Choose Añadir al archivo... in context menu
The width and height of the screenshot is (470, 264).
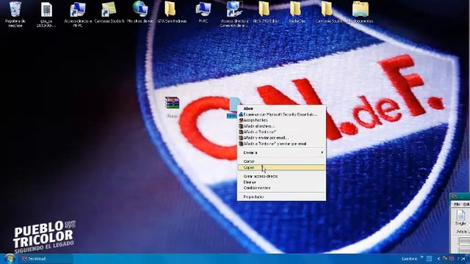pos(281,126)
